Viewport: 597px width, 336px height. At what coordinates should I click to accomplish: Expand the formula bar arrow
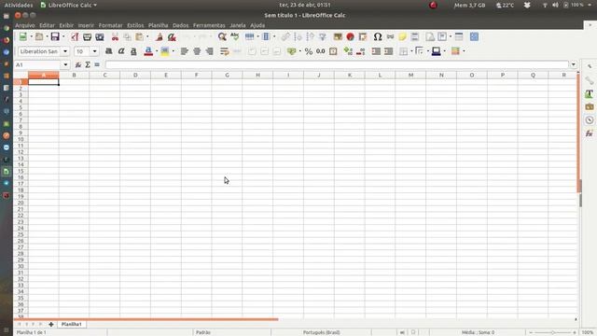pos(574,64)
